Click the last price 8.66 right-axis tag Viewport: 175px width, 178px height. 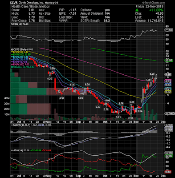(168, 75)
